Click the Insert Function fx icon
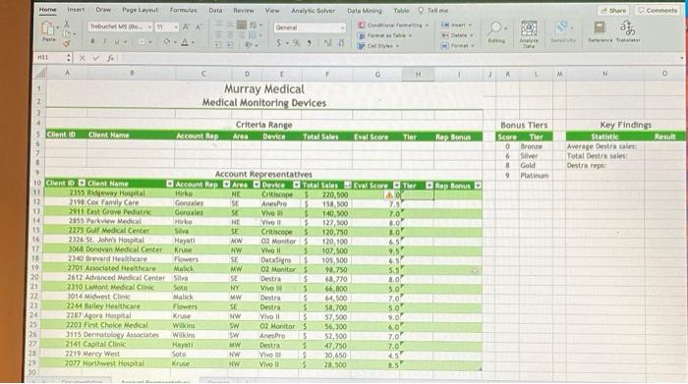Screen dimensions: 688x384 (110, 58)
